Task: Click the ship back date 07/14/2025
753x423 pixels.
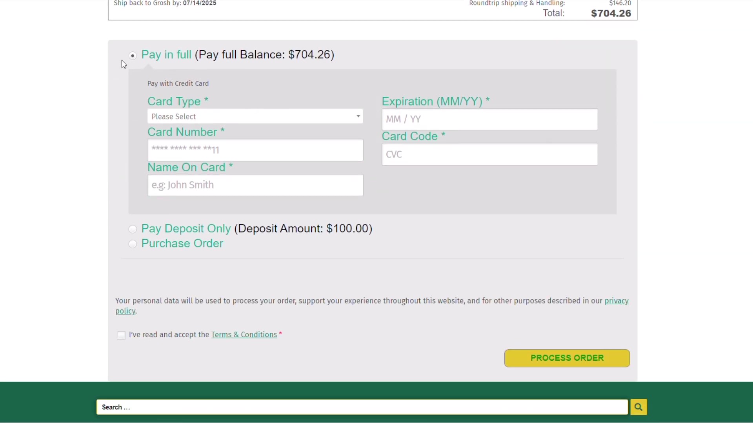Action: [x=200, y=3]
